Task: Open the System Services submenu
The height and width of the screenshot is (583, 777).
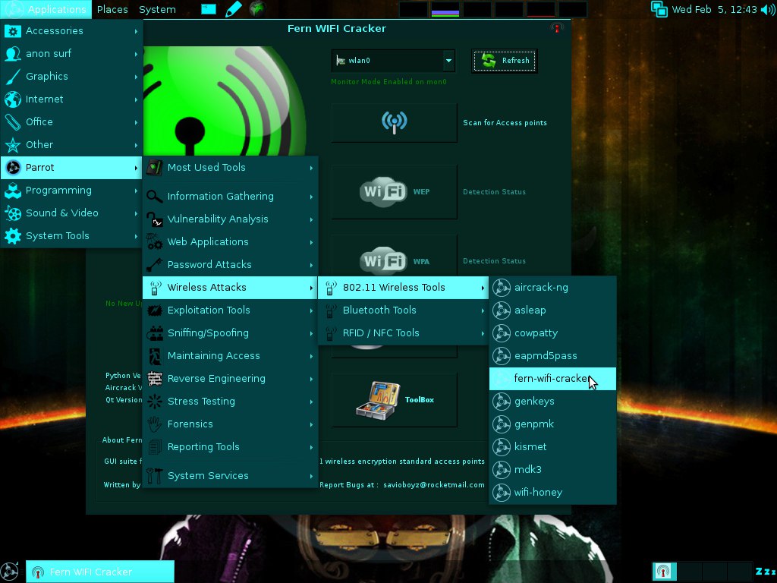Action: click(x=231, y=476)
